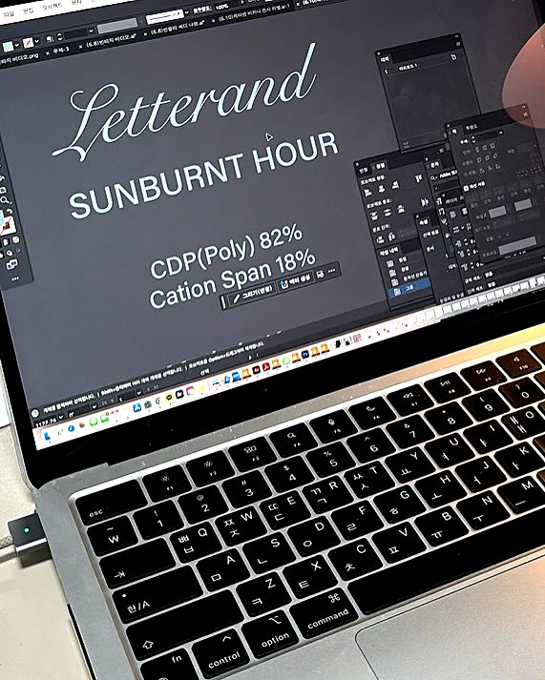Open App Store icon in the Dock
Screen dimensions: 545x680
(x=137, y=407)
